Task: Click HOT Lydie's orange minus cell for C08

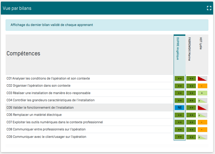Action: [x=202, y=130]
